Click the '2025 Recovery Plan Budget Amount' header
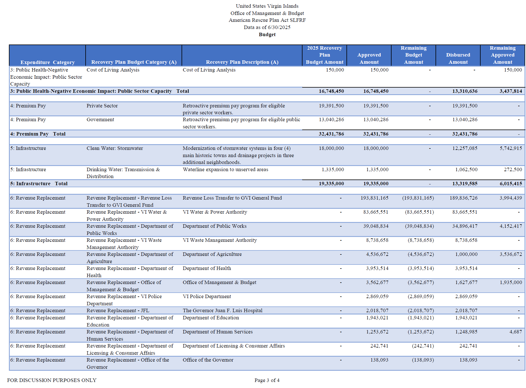526x388 pixels. (x=325, y=55)
